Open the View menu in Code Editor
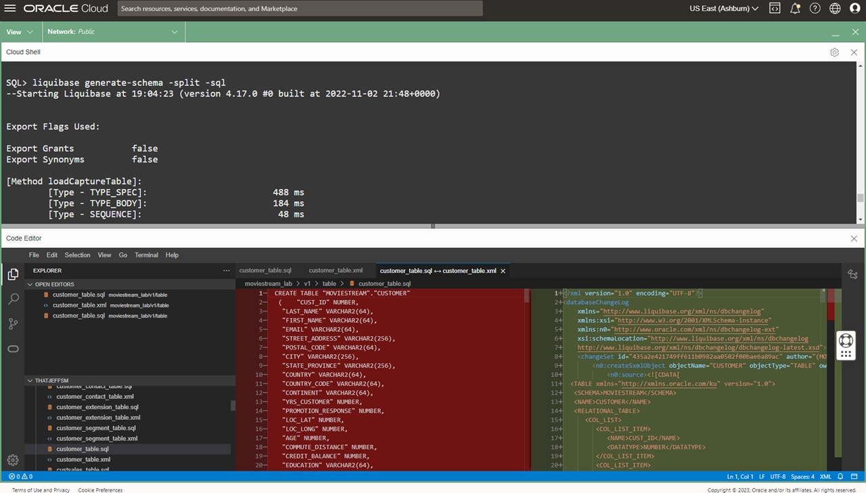 pyautogui.click(x=104, y=255)
